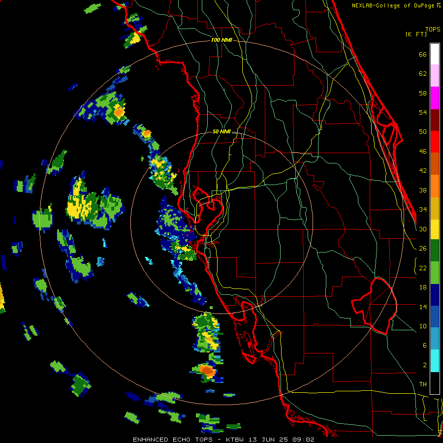The image size is (443, 443).
Task: Select the 2 legend value
Action: point(425,365)
